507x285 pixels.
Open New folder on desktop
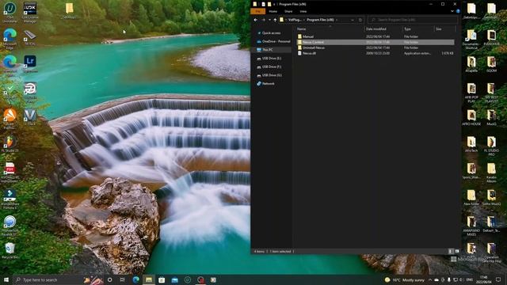[471, 198]
